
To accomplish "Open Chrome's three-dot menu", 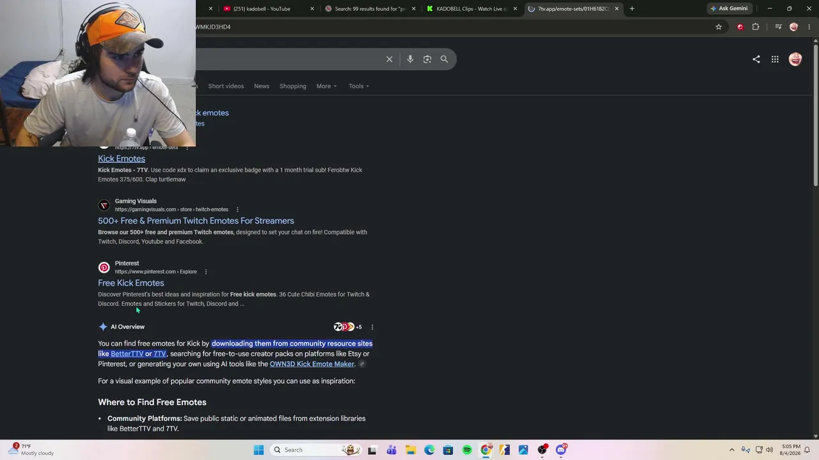I will tap(809, 27).
